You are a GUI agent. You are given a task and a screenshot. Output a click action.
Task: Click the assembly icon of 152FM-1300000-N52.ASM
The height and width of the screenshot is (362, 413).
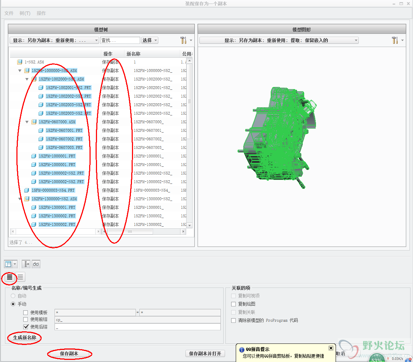pyautogui.click(x=27, y=199)
